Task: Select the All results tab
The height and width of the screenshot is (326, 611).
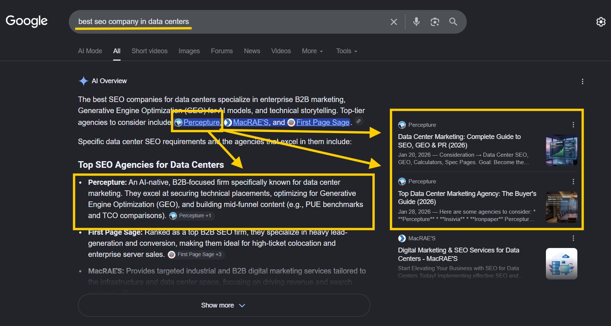Action: (x=117, y=51)
